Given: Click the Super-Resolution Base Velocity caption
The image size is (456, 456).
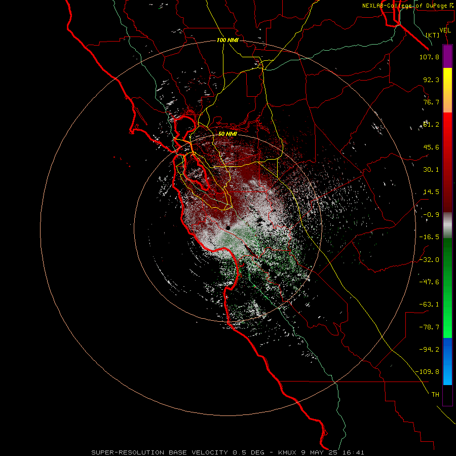Looking at the screenshot, I should tap(227, 452).
